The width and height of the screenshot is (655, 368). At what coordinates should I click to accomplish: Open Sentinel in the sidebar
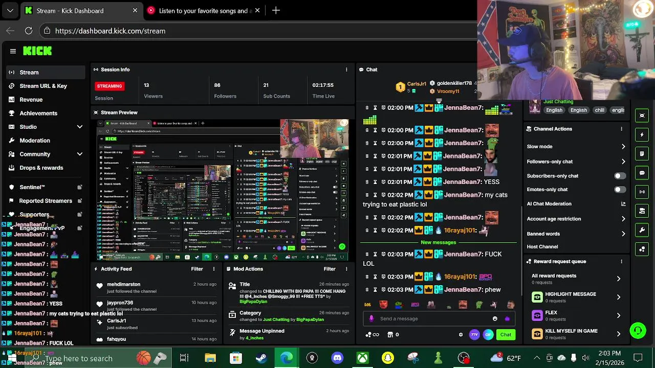coord(46,187)
